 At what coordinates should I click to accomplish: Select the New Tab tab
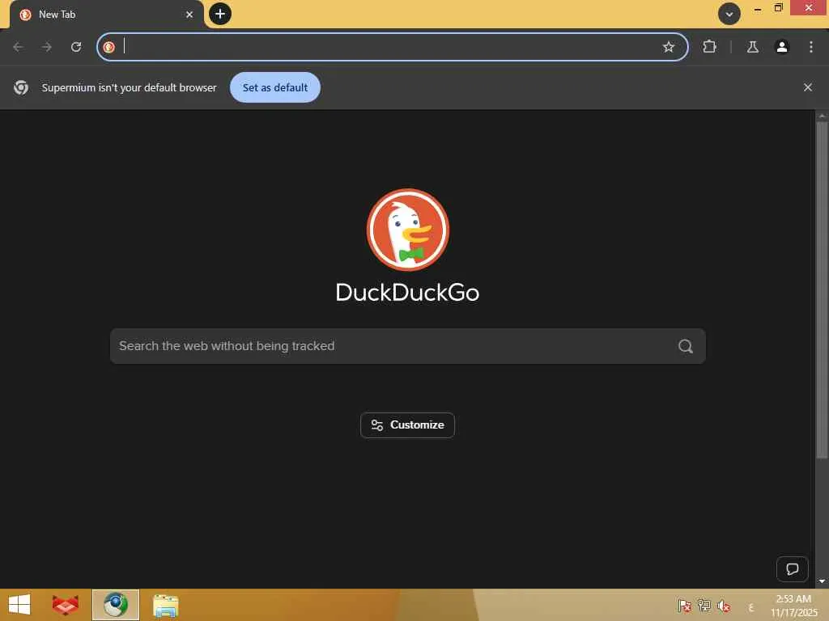coord(106,15)
